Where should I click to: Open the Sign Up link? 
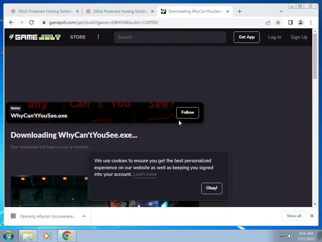[299, 37]
